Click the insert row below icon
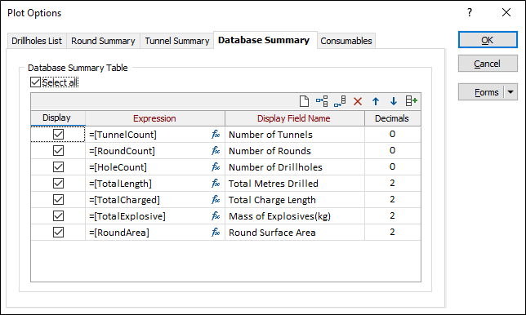 [x=340, y=101]
